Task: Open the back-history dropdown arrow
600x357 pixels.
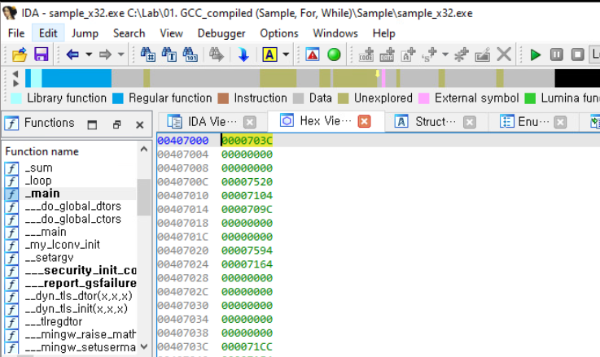Action: pyautogui.click(x=89, y=54)
